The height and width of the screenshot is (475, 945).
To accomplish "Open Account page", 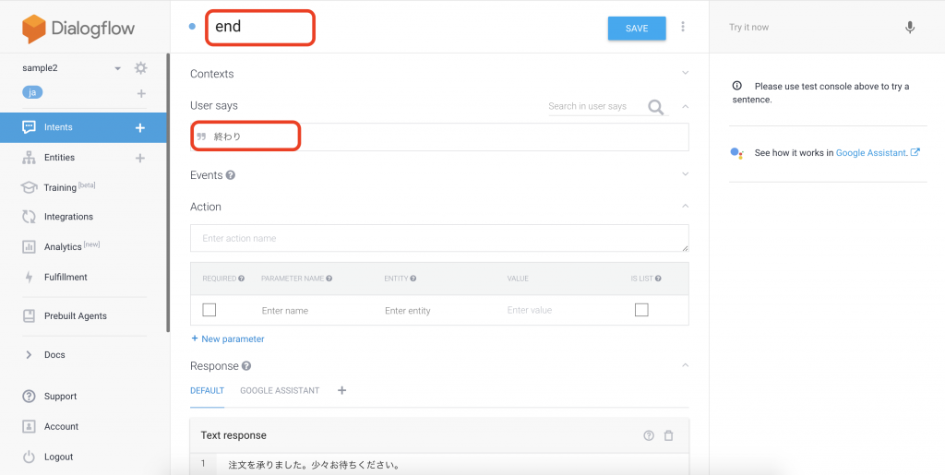I will point(61,426).
